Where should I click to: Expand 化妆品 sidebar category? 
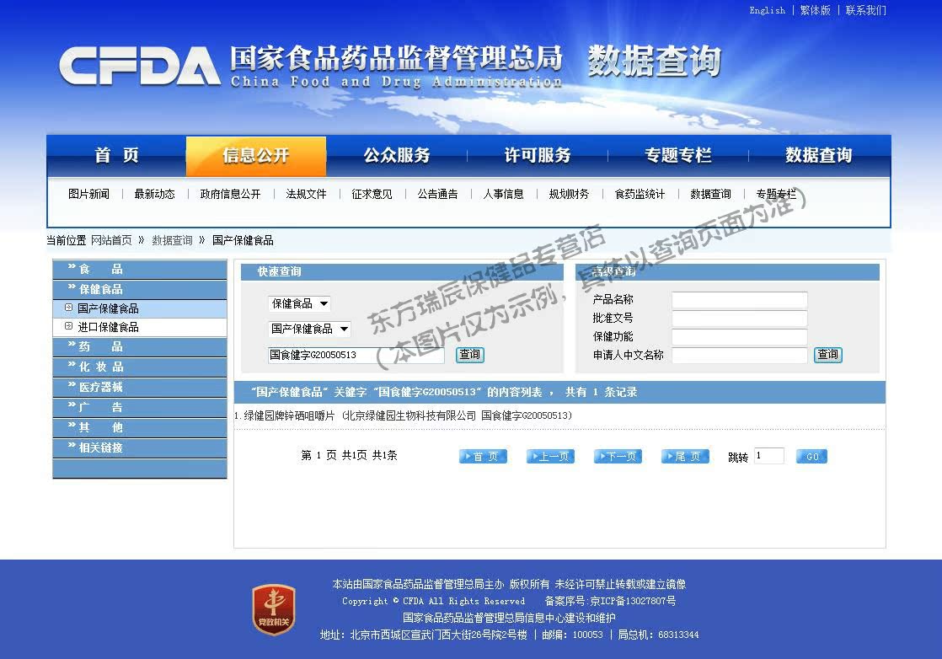pos(139,367)
